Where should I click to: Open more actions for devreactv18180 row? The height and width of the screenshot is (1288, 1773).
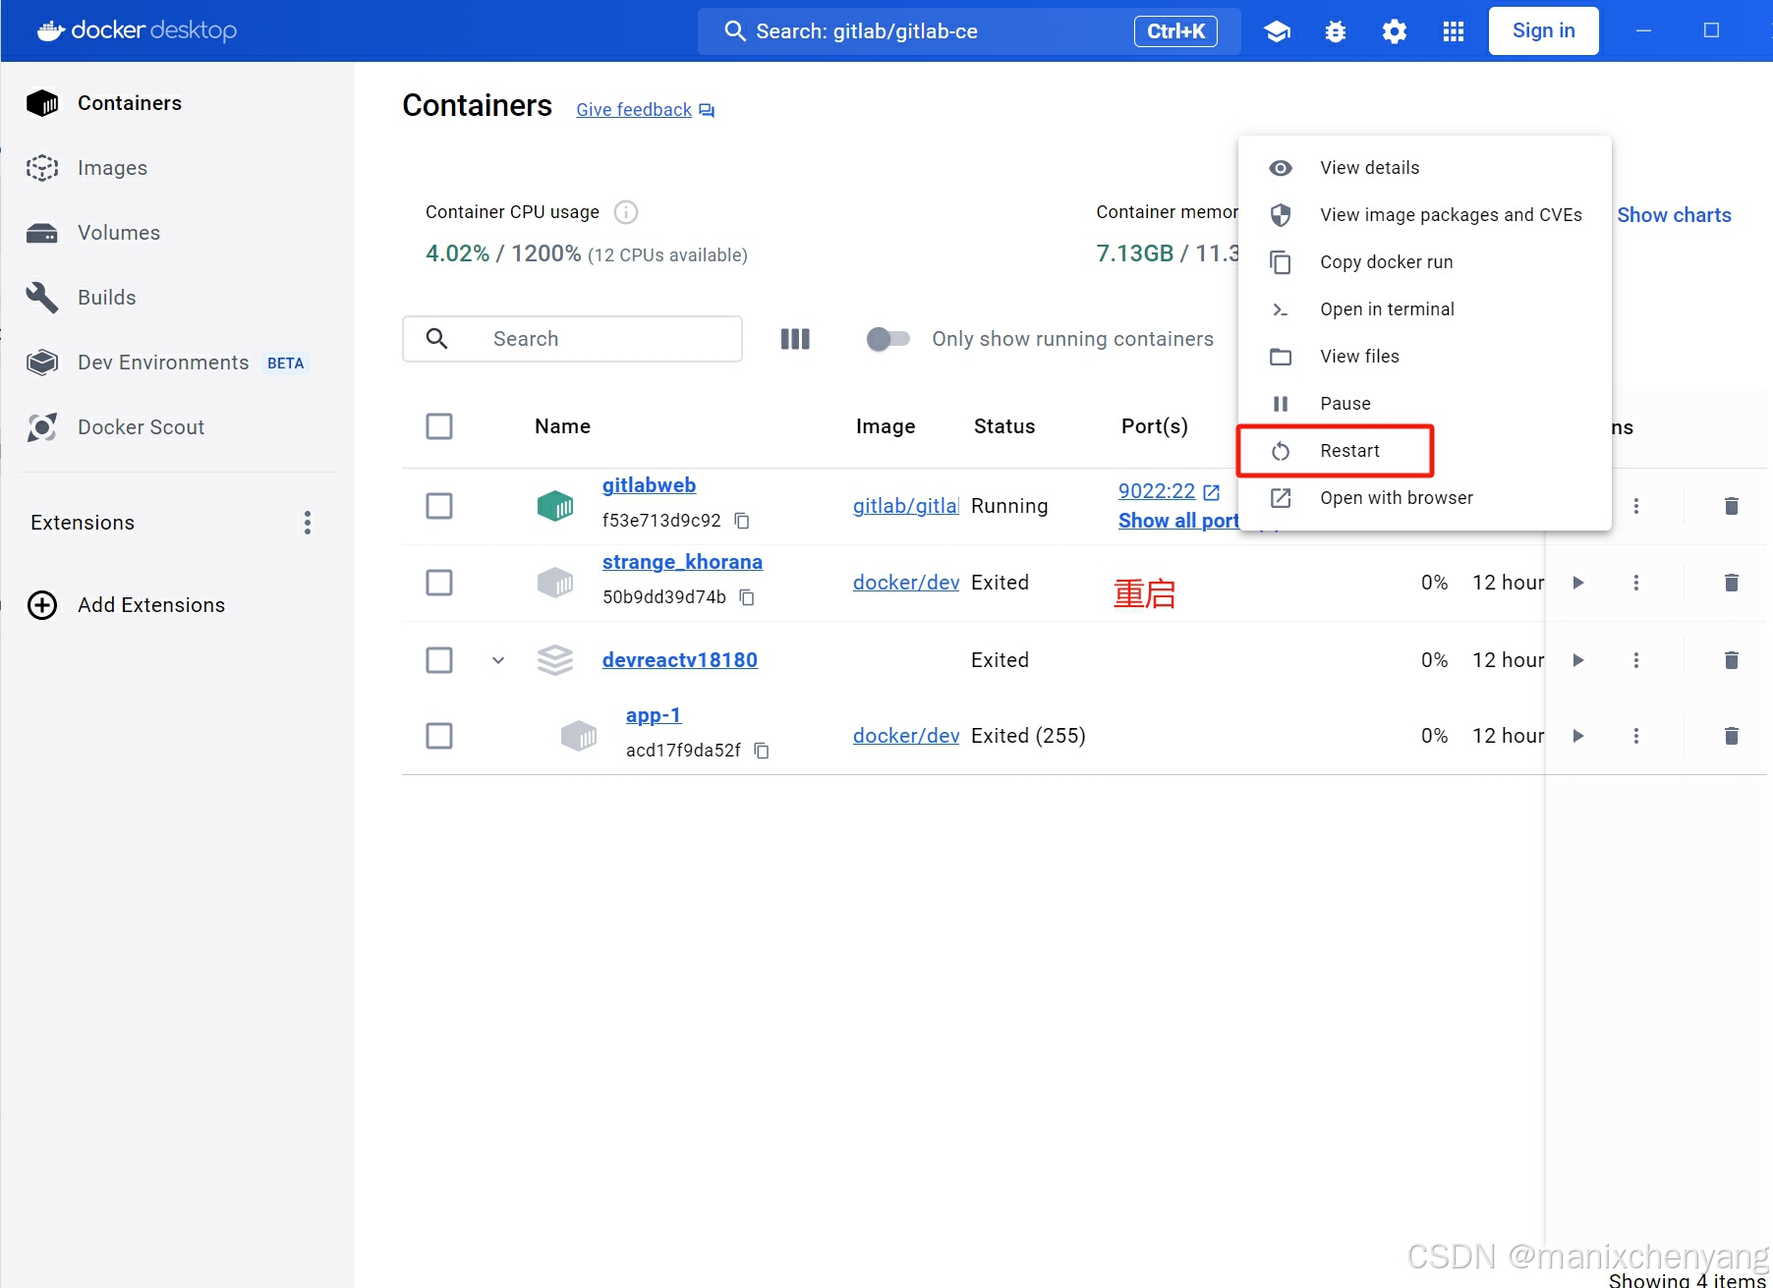coord(1636,660)
